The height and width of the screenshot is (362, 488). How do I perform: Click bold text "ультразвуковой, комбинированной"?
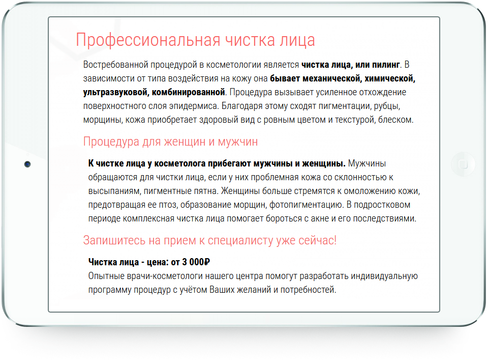pos(154,92)
